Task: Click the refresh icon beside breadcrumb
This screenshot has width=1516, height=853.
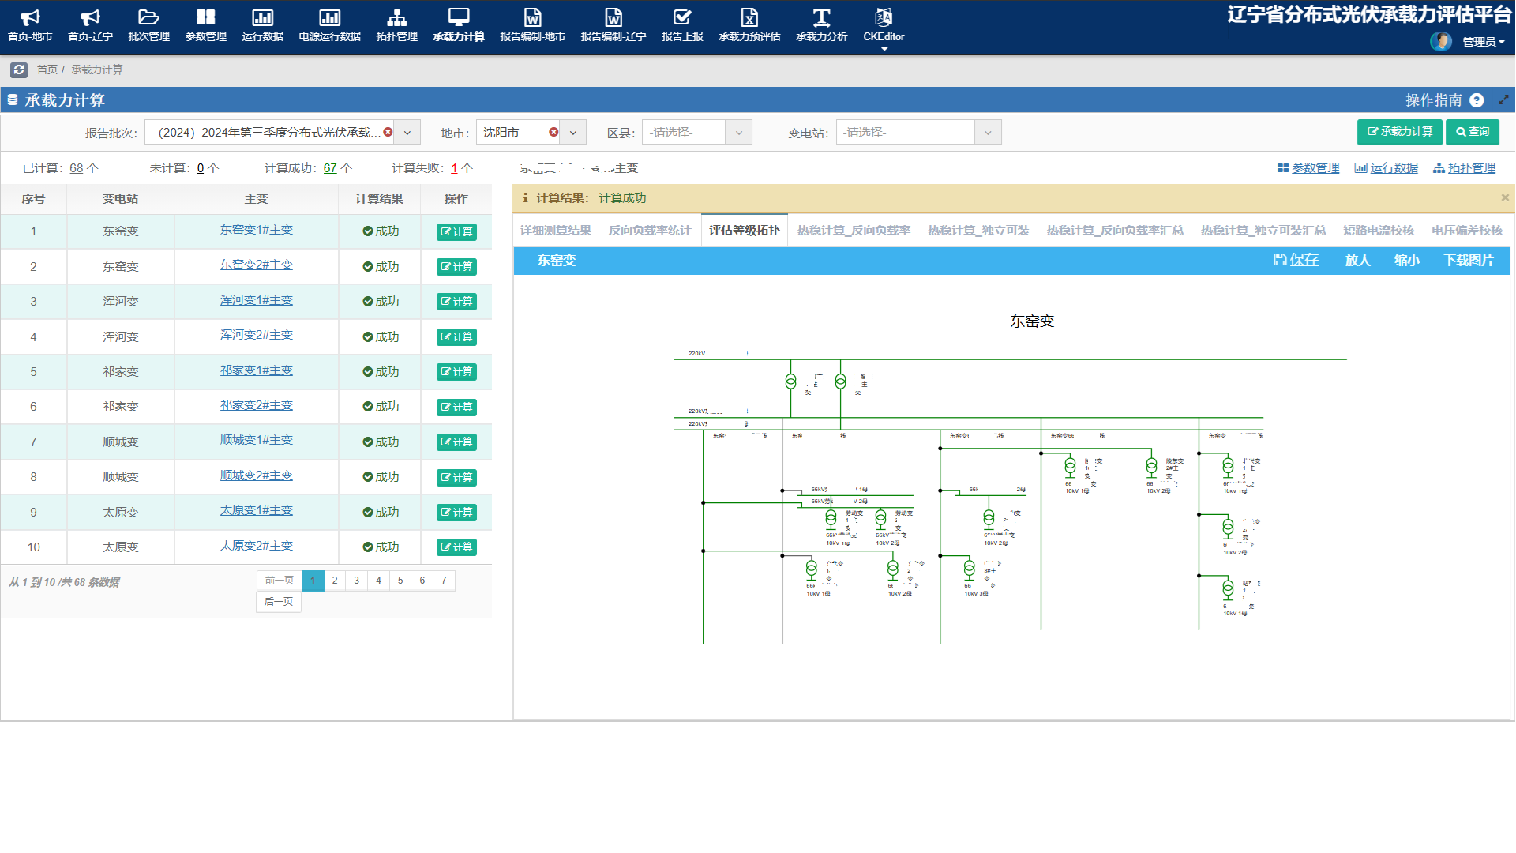Action: coord(19,70)
